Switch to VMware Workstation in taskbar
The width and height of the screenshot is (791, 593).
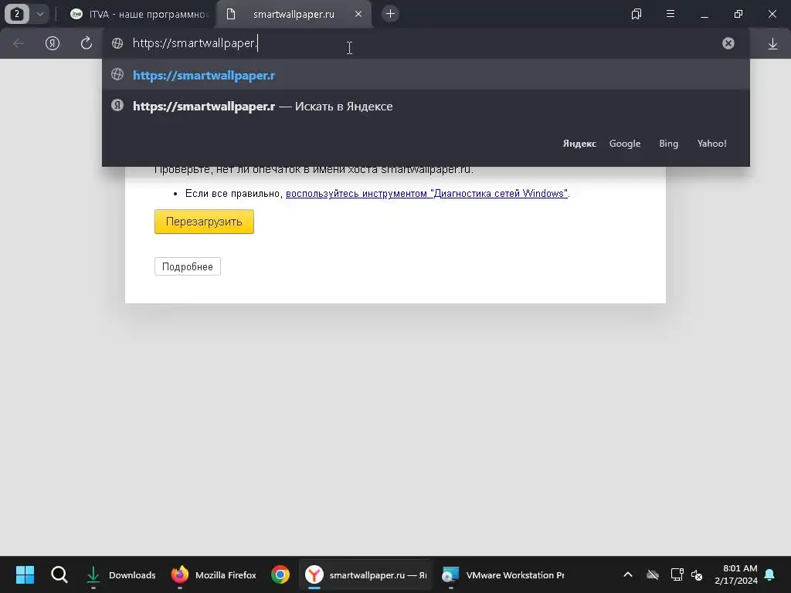coord(504,574)
